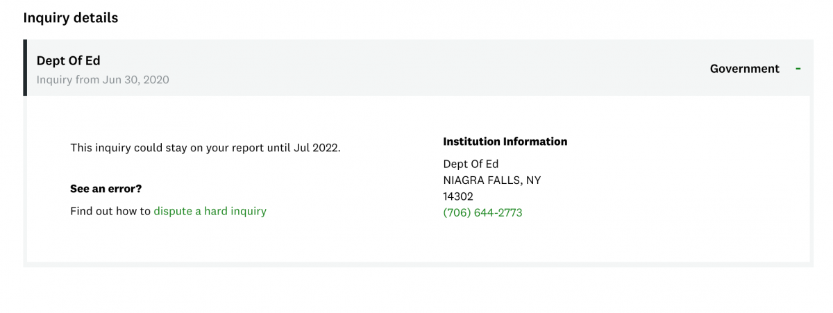Screen dimensions: 833x313
Task: Call the (706) 644-2773 phone number link
Action: (x=482, y=212)
